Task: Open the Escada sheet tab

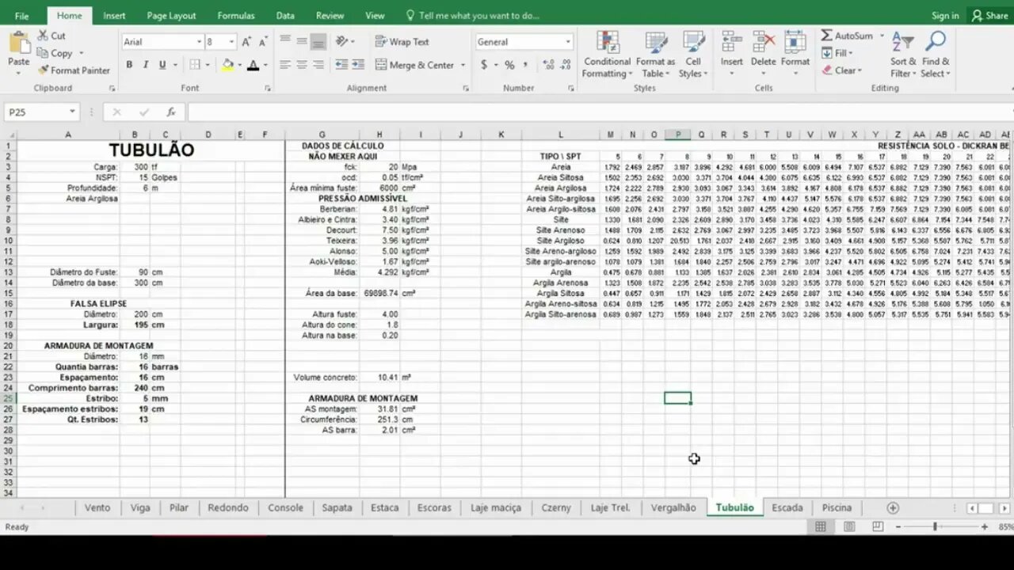Action: [787, 507]
